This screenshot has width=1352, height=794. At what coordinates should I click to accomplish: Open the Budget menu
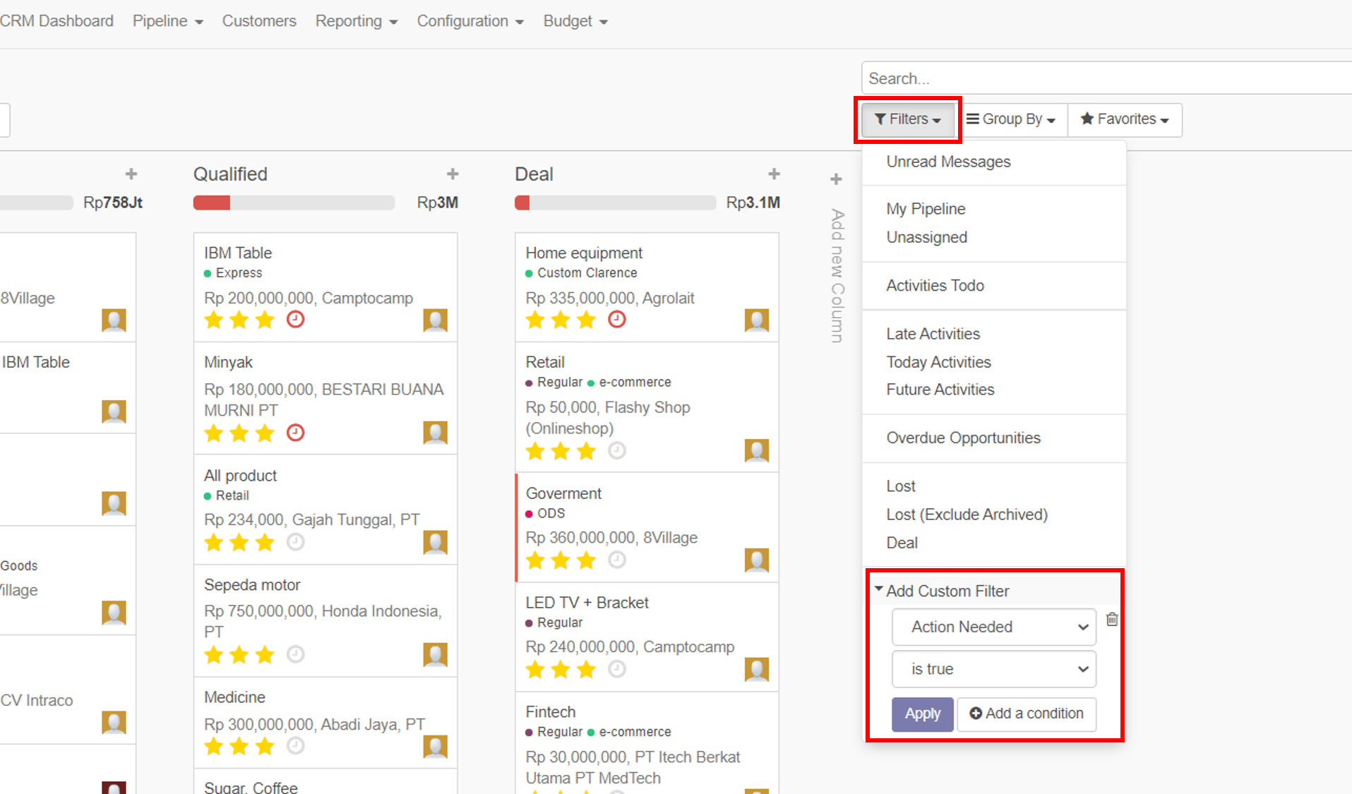pyautogui.click(x=575, y=21)
